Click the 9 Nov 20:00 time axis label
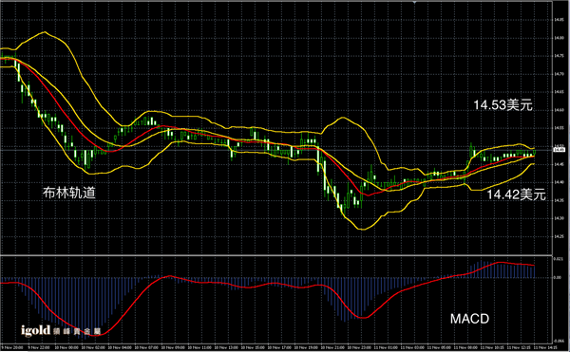Viewport: 570px width, 352px height. (12, 347)
